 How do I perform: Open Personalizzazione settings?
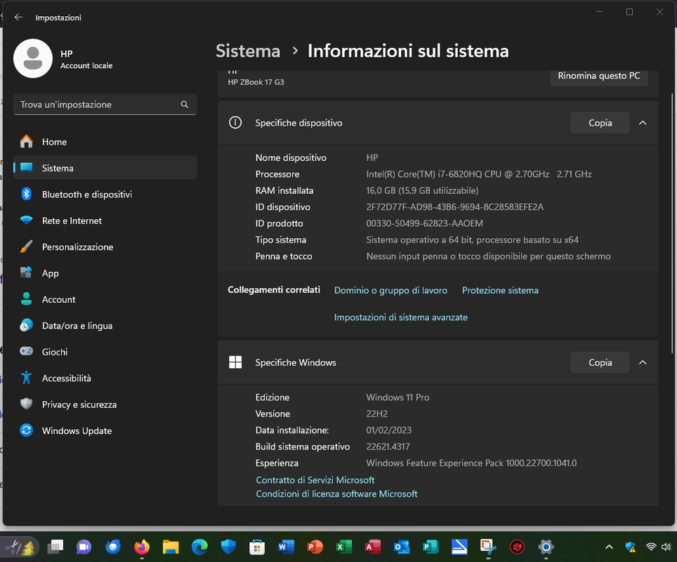[105, 247]
